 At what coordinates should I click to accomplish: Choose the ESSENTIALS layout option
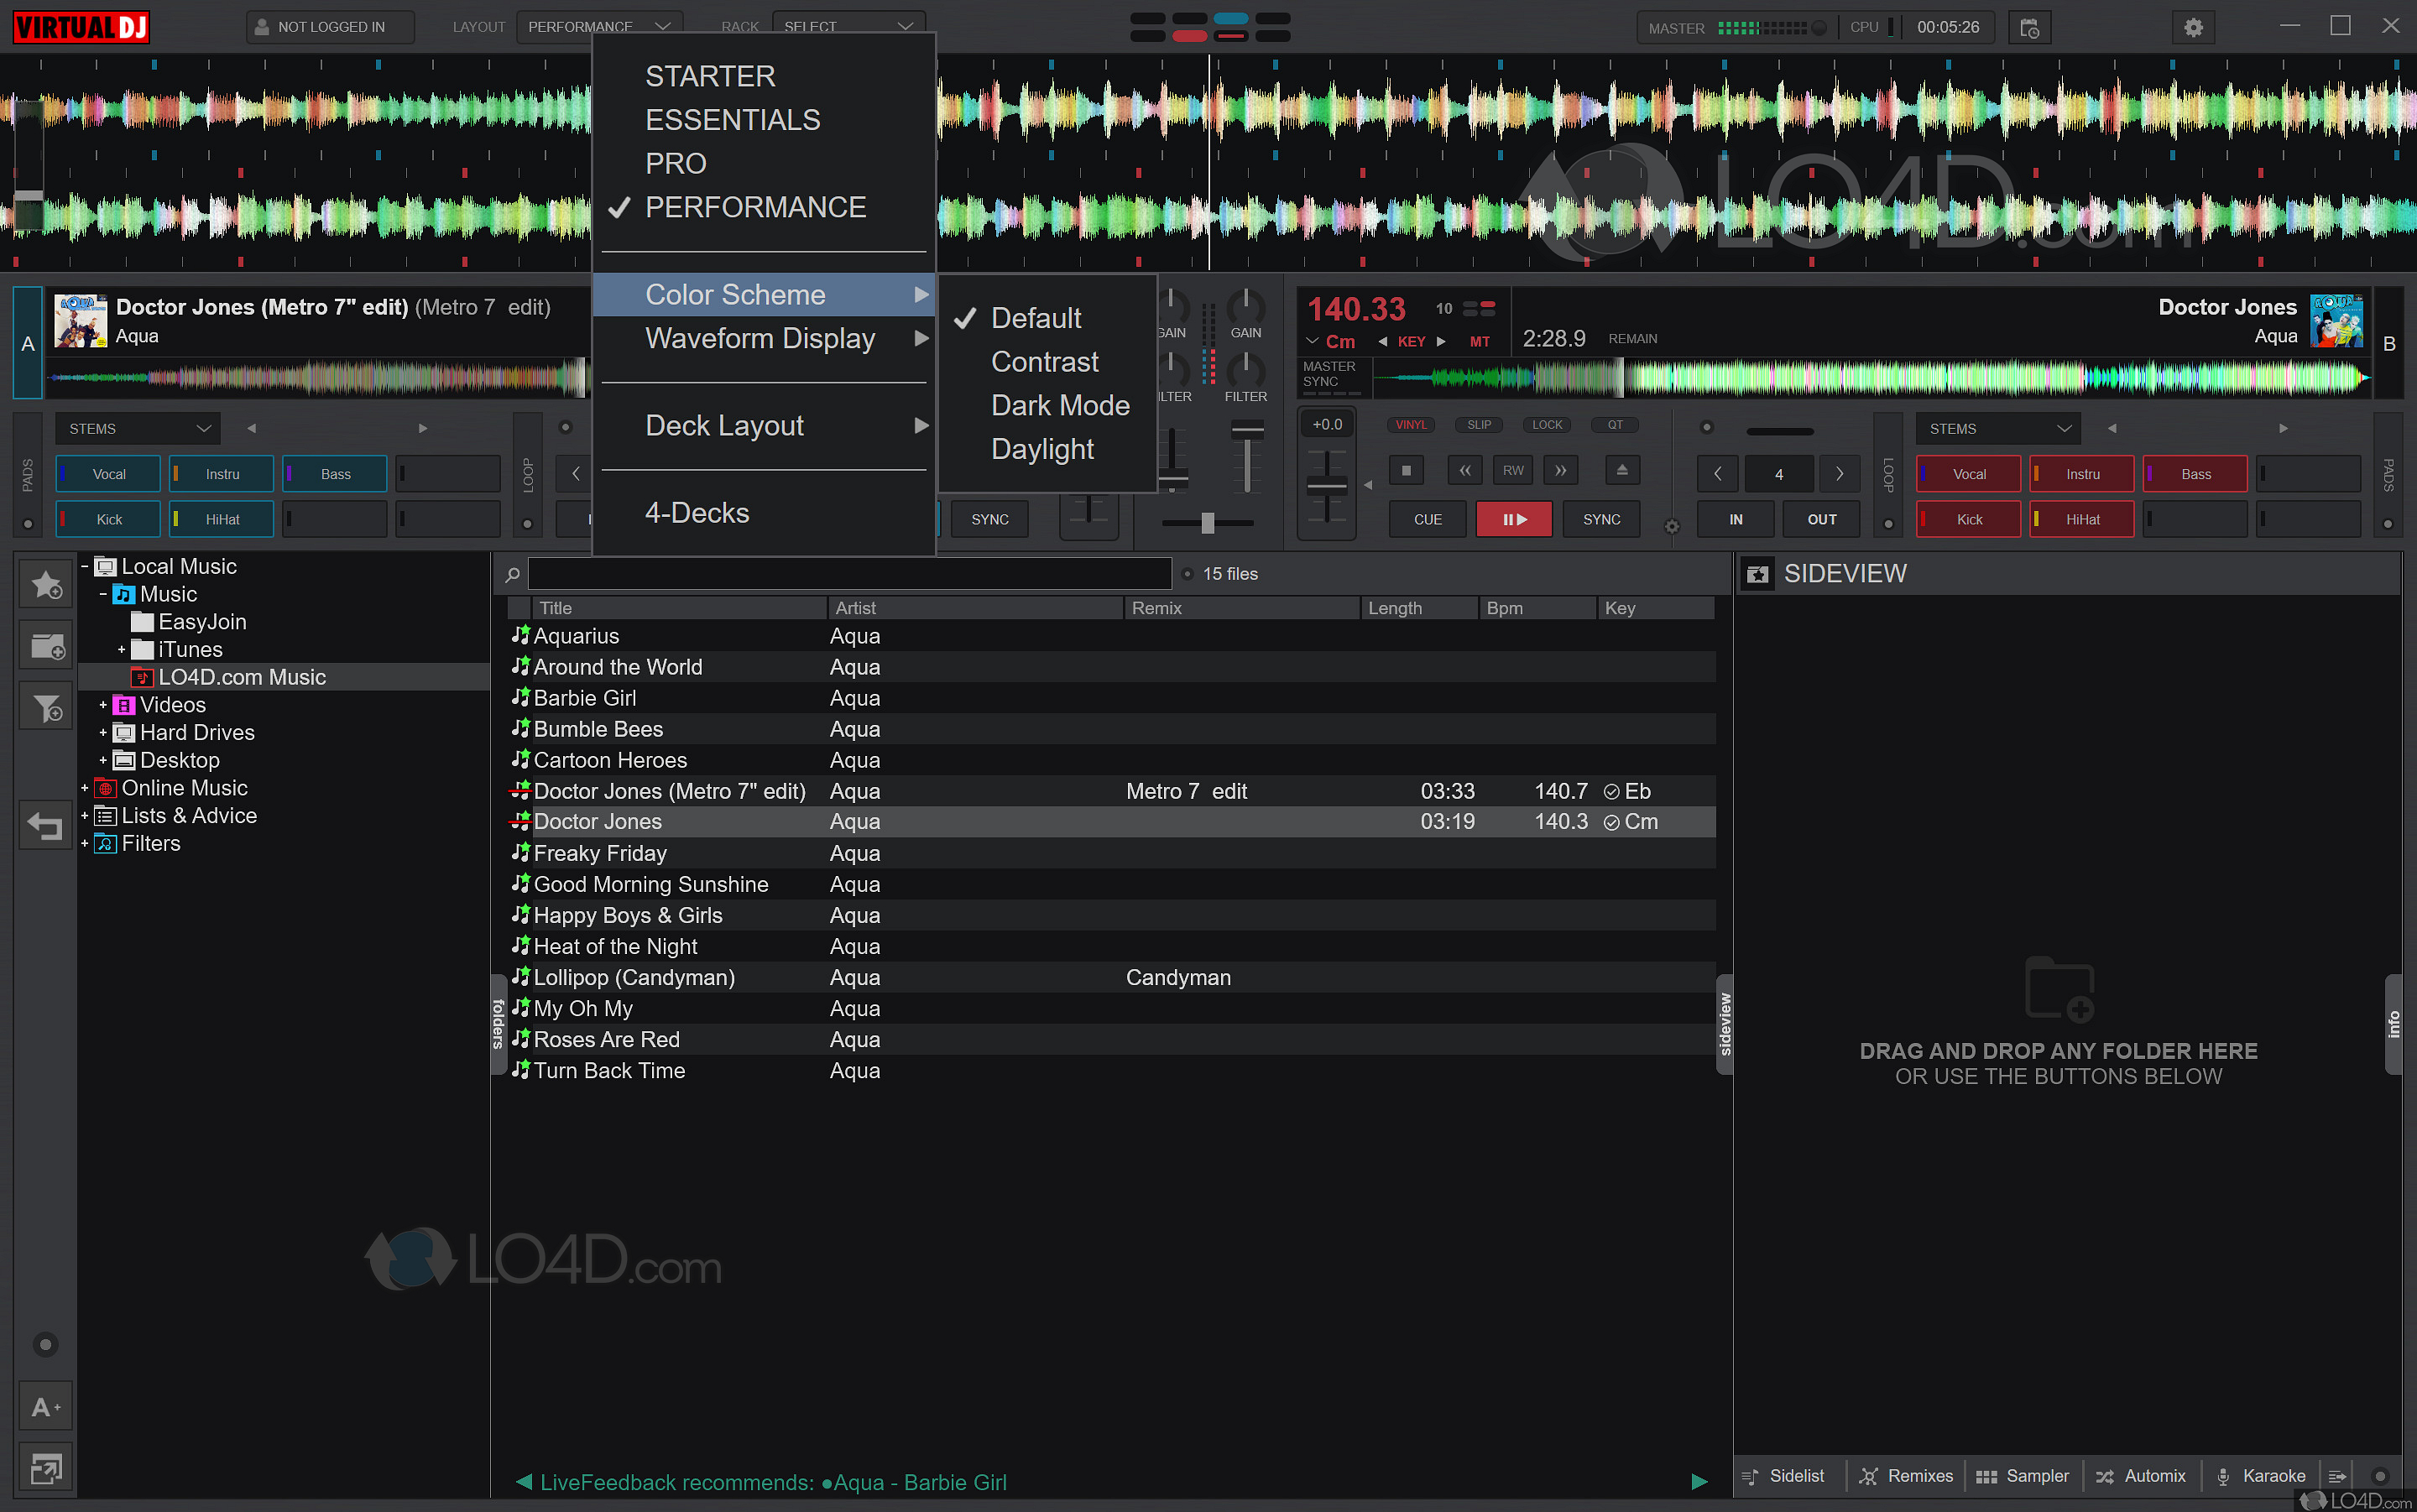pos(733,120)
